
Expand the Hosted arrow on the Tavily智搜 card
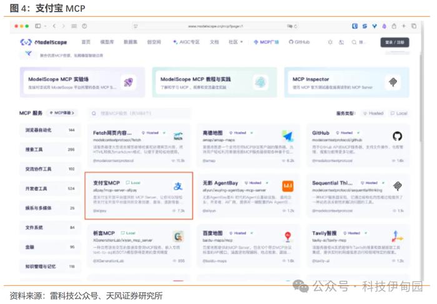pyautogui.click(x=366, y=233)
